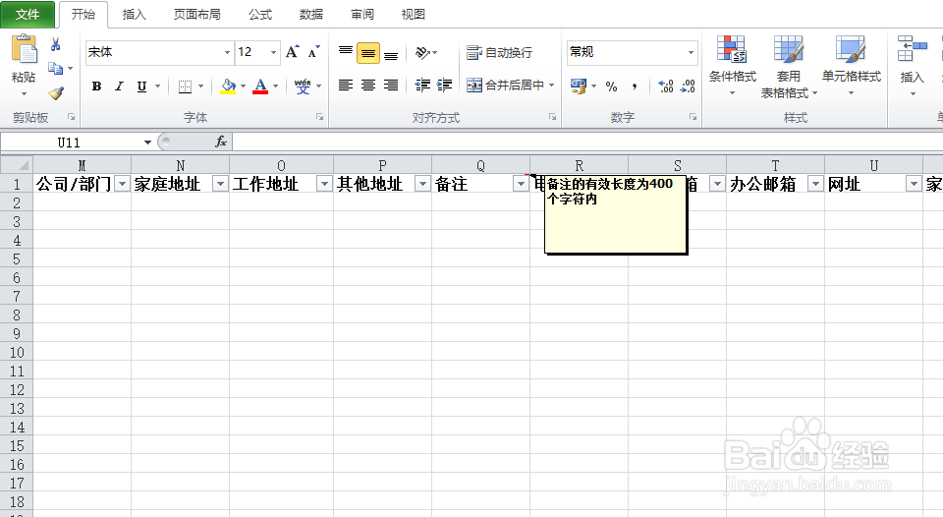Apply yellow fill color bucket

[228, 86]
